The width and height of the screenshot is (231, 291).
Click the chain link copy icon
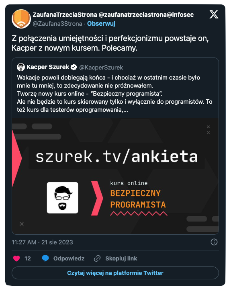coord(97,258)
